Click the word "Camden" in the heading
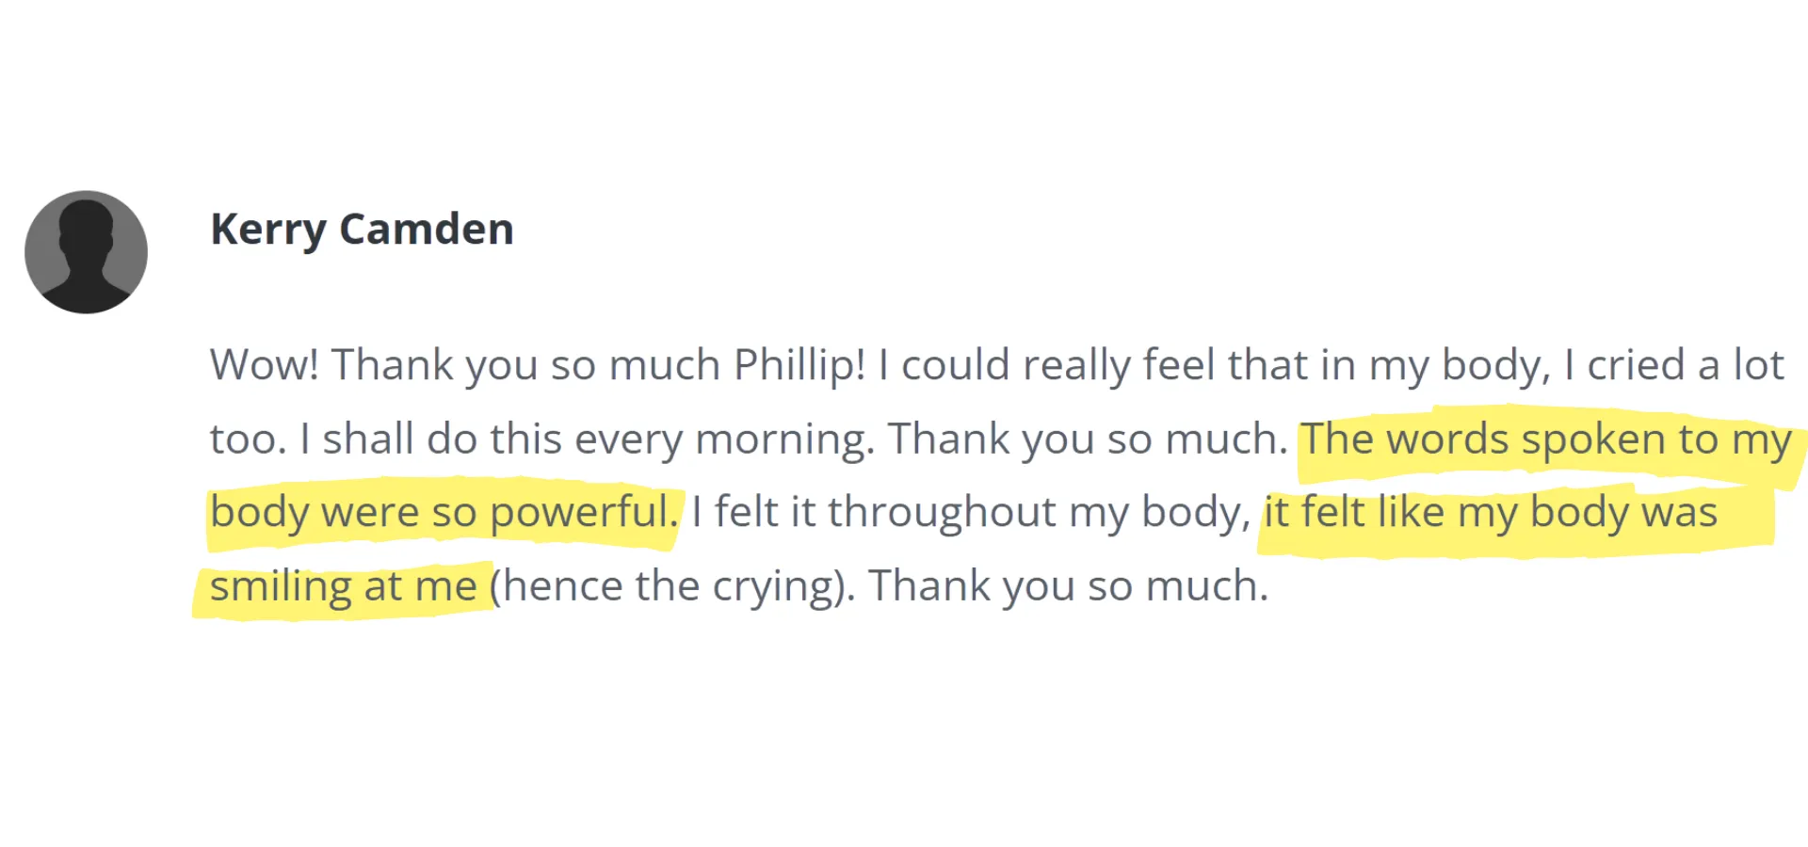 [427, 229]
